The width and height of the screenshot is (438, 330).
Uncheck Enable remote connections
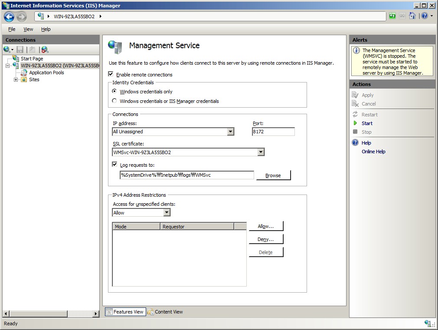click(x=111, y=74)
